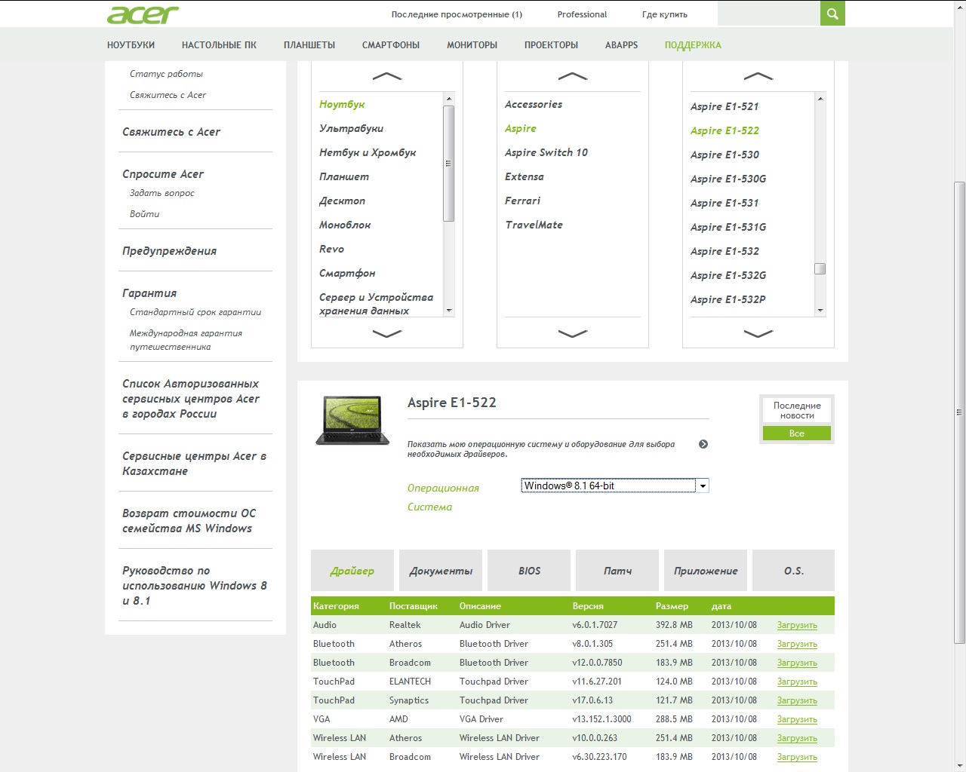Screen dimensions: 966x772
Task: Click the model list scrollbar thumb
Action: (820, 269)
